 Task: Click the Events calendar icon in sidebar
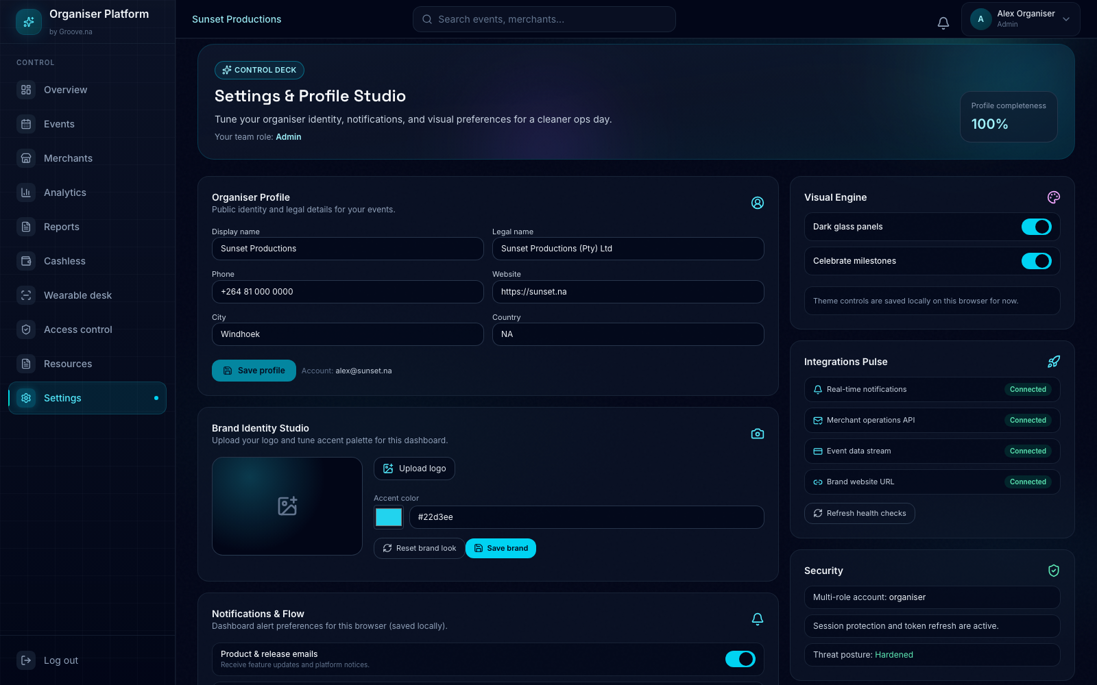(x=26, y=124)
